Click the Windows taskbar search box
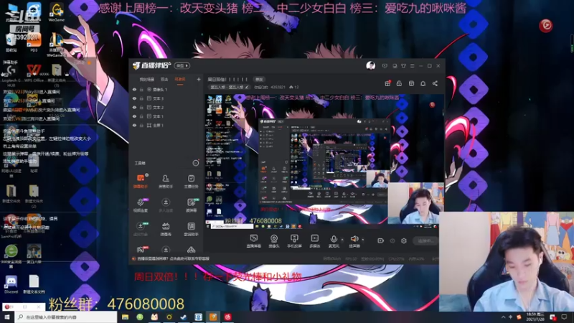This screenshot has height=323, width=574. pyautogui.click(x=66, y=317)
